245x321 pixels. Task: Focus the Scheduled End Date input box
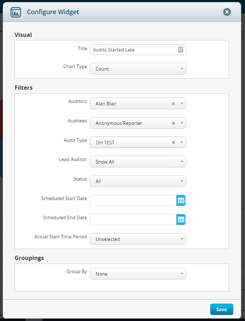pyautogui.click(x=133, y=220)
